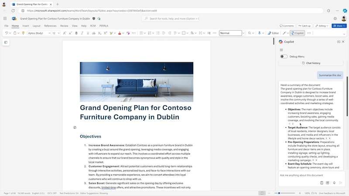Switch to the References tab
Screen dimensions: 349x196
[x=50, y=26]
